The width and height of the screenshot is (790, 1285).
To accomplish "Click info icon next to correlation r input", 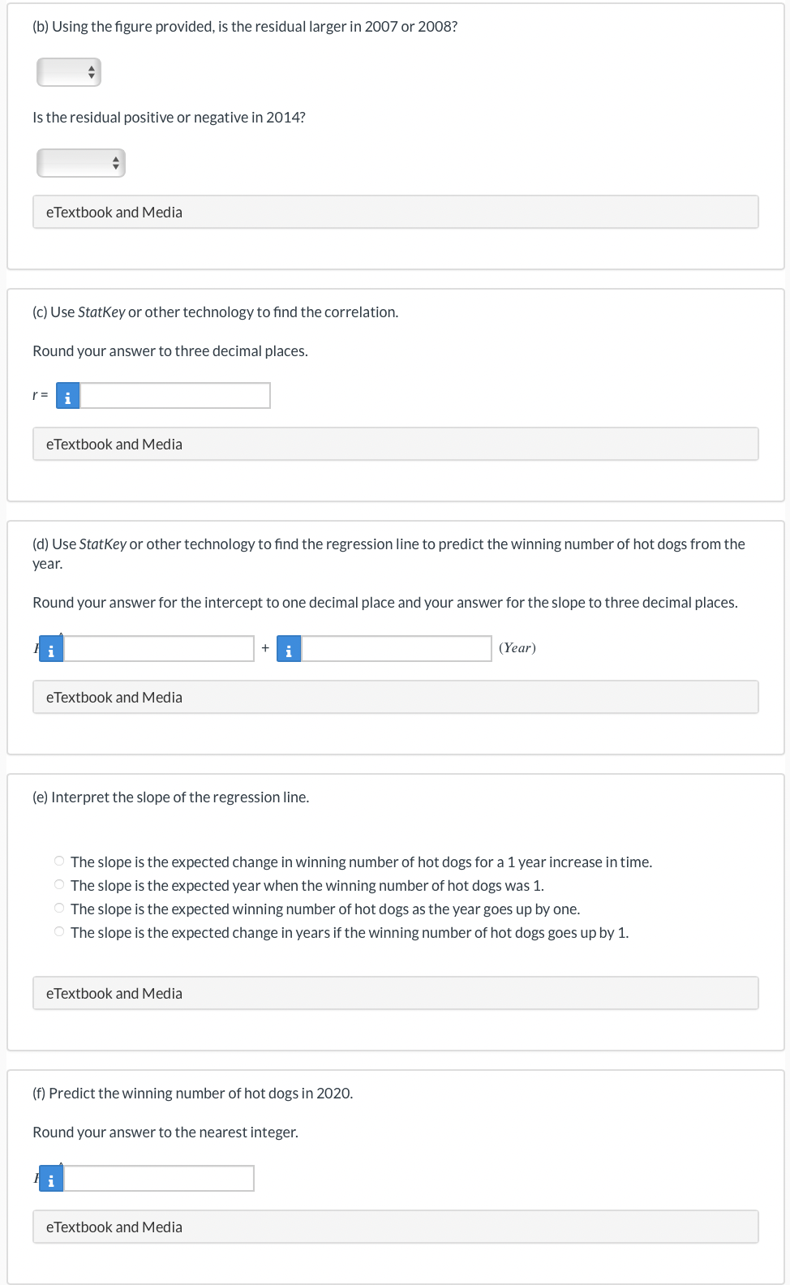I will pyautogui.click(x=68, y=396).
